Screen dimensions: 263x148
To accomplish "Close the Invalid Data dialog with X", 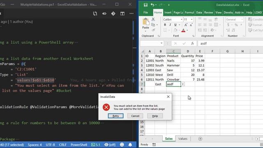I will [x=168, y=97].
